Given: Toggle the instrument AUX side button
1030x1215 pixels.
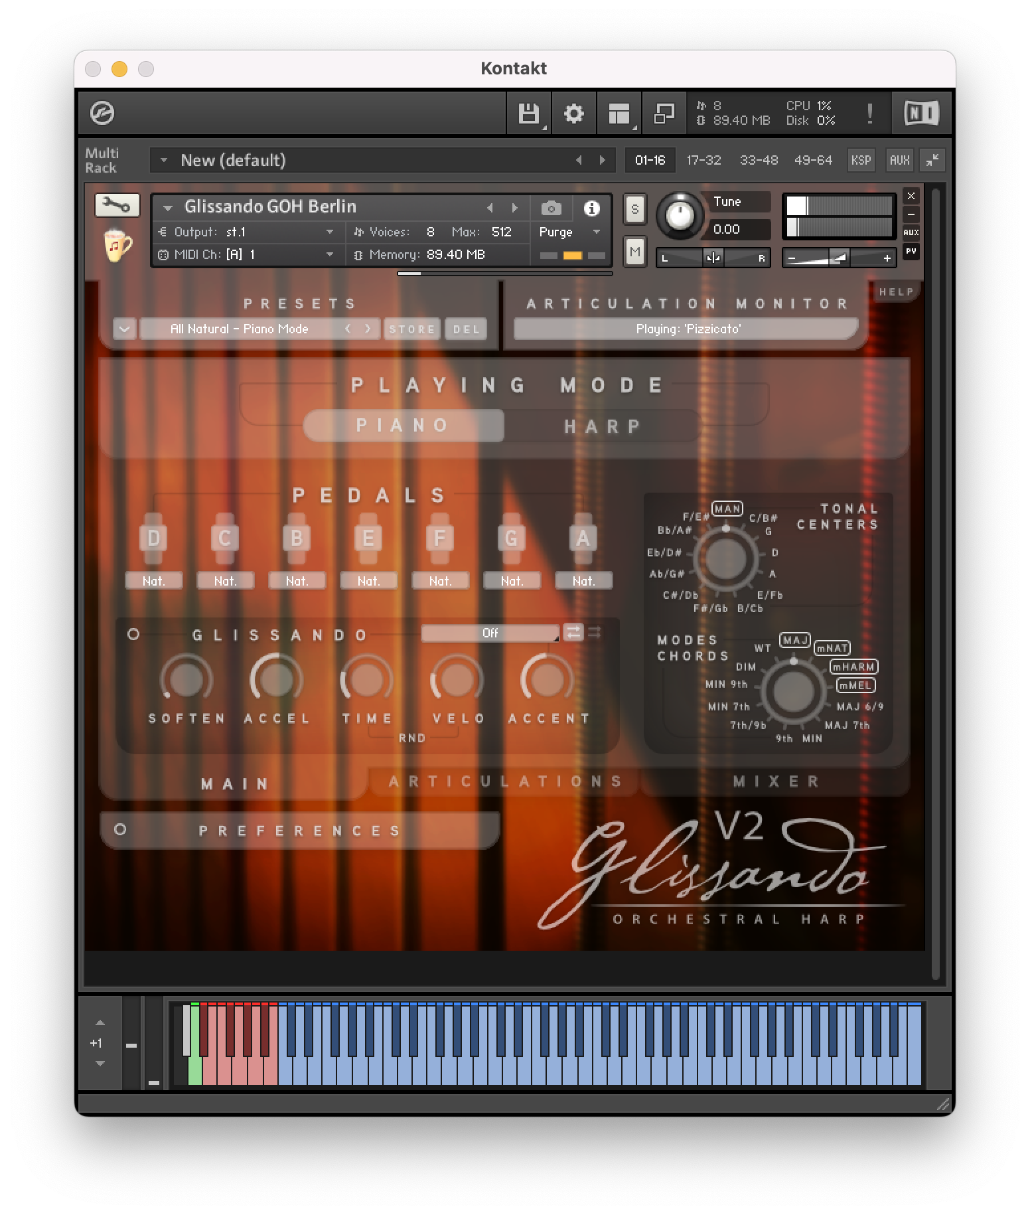Looking at the screenshot, I should [911, 232].
